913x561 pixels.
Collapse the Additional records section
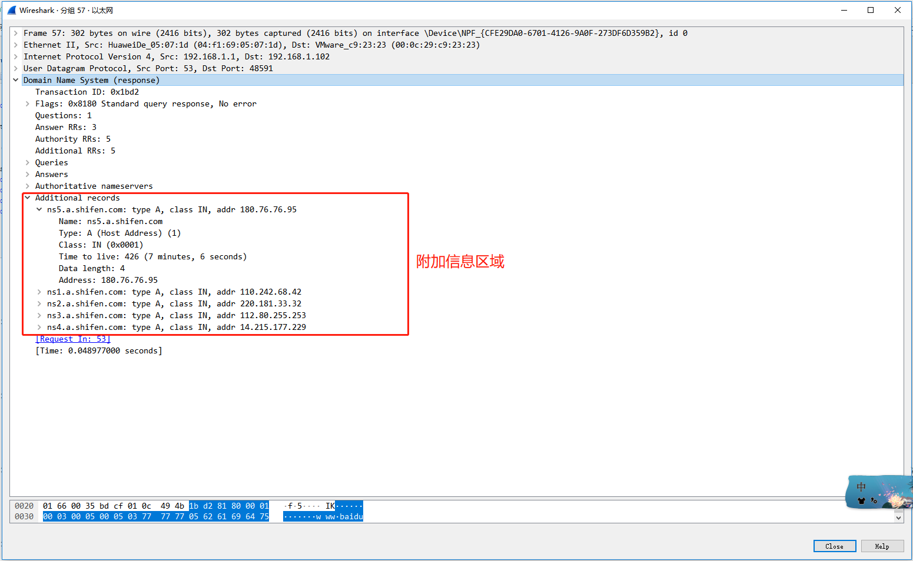[28, 198]
